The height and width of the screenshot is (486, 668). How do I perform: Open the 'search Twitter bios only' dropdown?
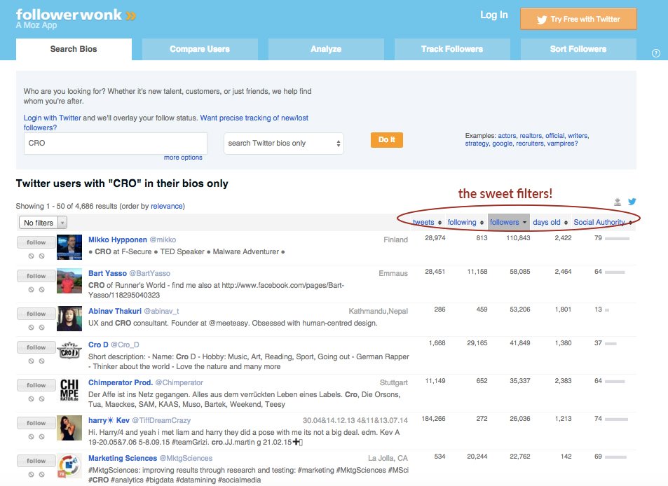click(284, 144)
